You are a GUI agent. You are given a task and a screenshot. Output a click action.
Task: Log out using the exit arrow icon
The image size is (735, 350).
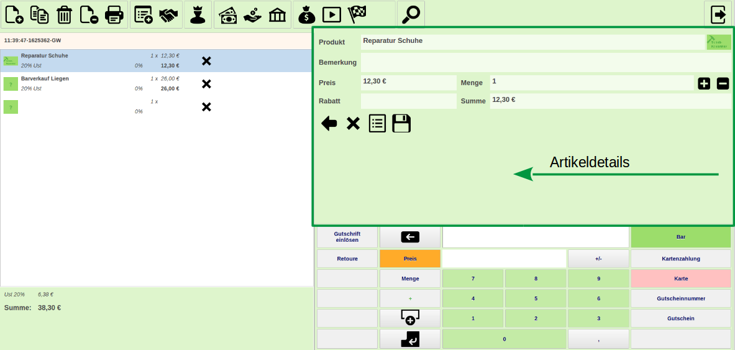click(x=719, y=14)
